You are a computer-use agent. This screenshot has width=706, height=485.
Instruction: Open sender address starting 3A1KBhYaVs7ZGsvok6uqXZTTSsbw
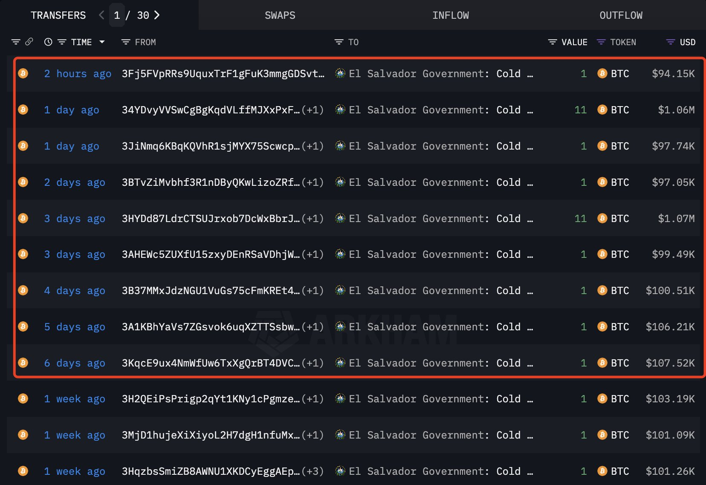(211, 327)
